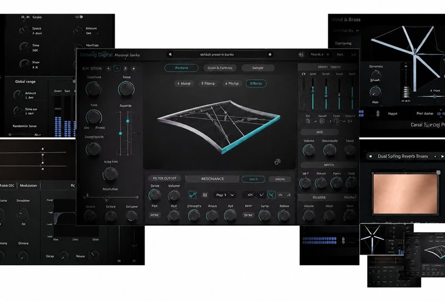445x302 pixels.
Task: Open the top-right preset dropdown in main window
Action: coord(319,55)
